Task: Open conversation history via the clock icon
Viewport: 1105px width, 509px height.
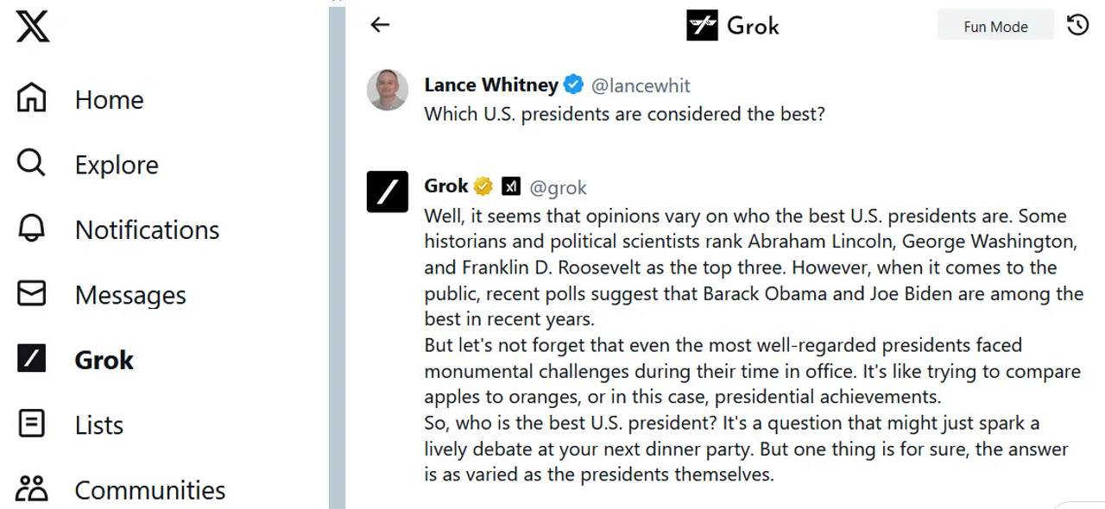Action: pos(1077,25)
